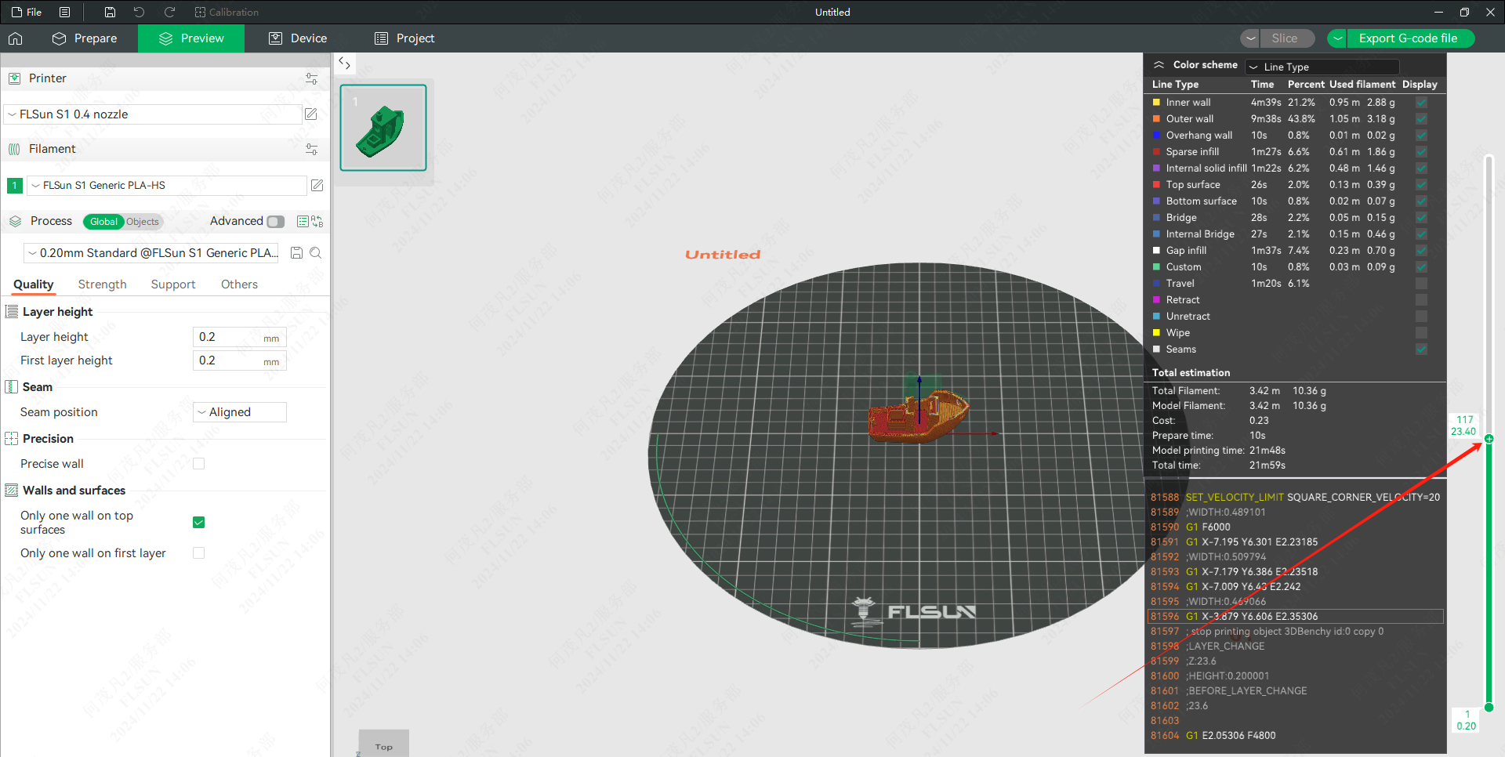This screenshot has height=757, width=1505.
Task: Edit printer preset pencil icon
Action: 311,114
